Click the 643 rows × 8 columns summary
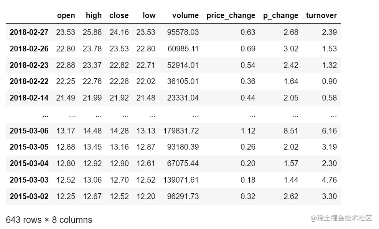379x229 pixels. [49, 219]
